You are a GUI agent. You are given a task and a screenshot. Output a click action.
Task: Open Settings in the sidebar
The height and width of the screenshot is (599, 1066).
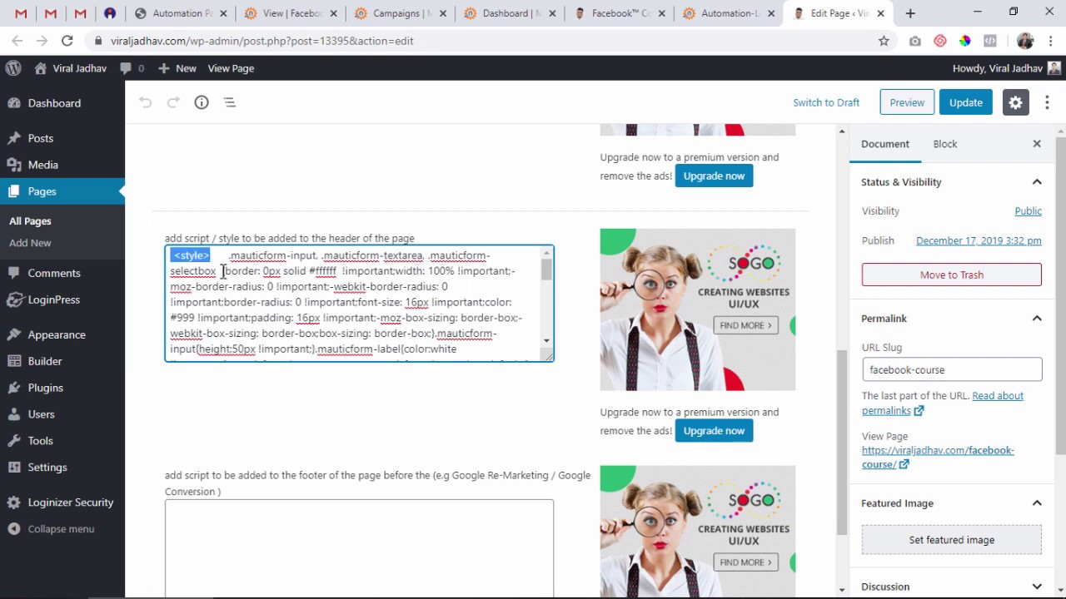(x=47, y=468)
